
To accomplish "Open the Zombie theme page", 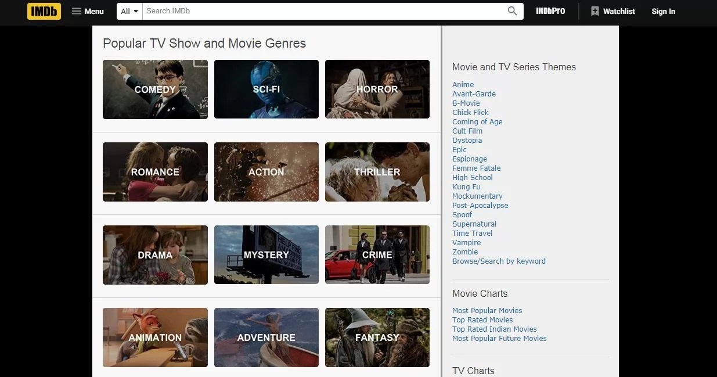I will coord(465,252).
